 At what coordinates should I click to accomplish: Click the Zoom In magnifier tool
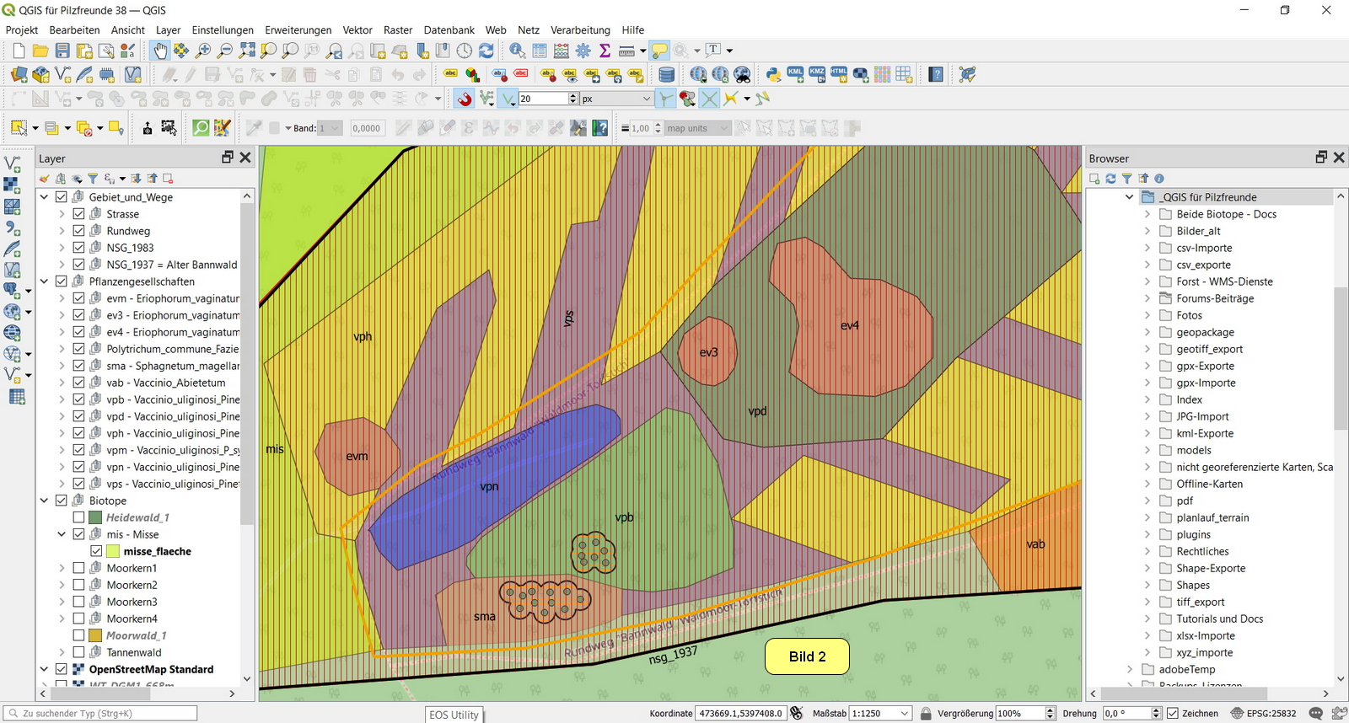point(203,51)
